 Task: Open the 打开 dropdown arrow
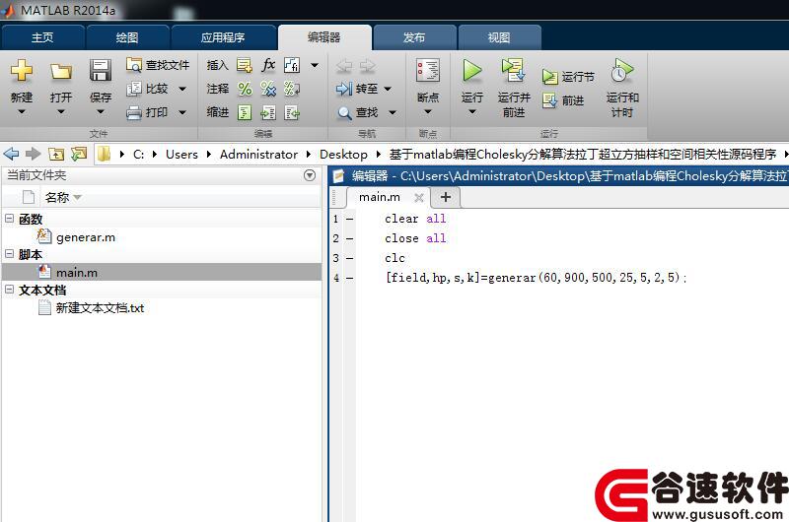pos(60,111)
